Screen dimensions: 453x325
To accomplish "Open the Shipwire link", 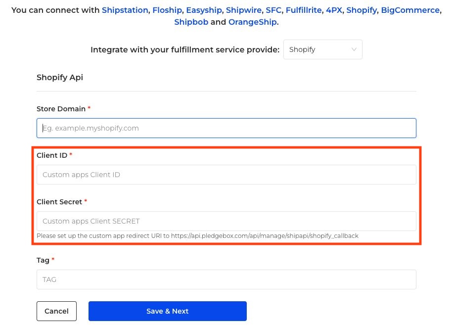I will click(x=243, y=10).
